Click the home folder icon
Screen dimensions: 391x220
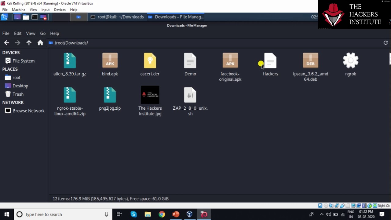point(40,43)
